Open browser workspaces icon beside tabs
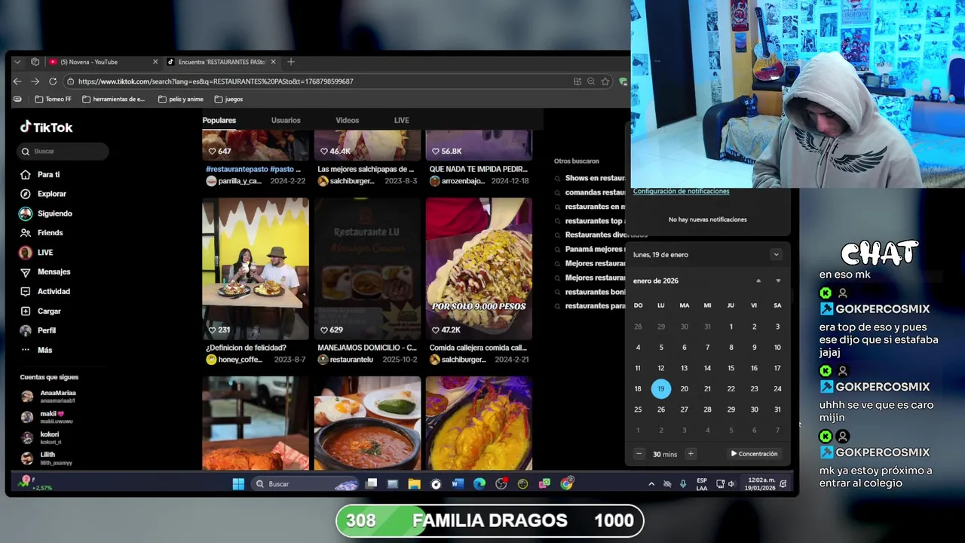 (x=35, y=62)
